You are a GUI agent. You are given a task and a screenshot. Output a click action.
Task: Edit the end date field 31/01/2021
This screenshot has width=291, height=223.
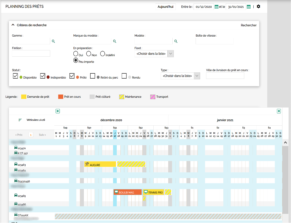tap(236, 7)
